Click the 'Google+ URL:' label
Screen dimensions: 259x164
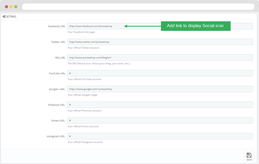tap(57, 89)
